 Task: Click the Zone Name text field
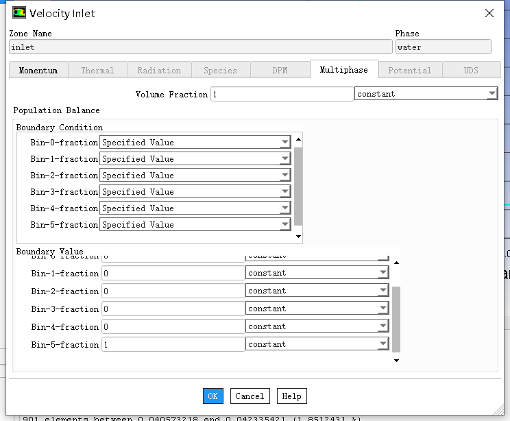[200, 47]
